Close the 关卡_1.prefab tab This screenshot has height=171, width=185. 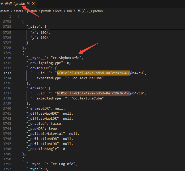(x=33, y=4)
